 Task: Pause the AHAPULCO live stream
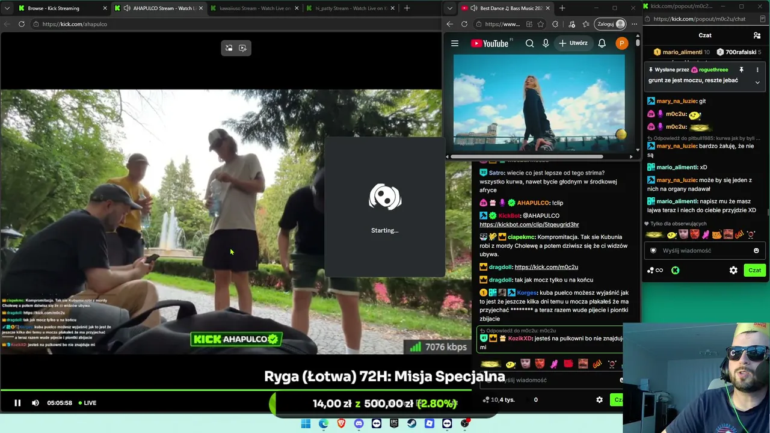point(17,403)
